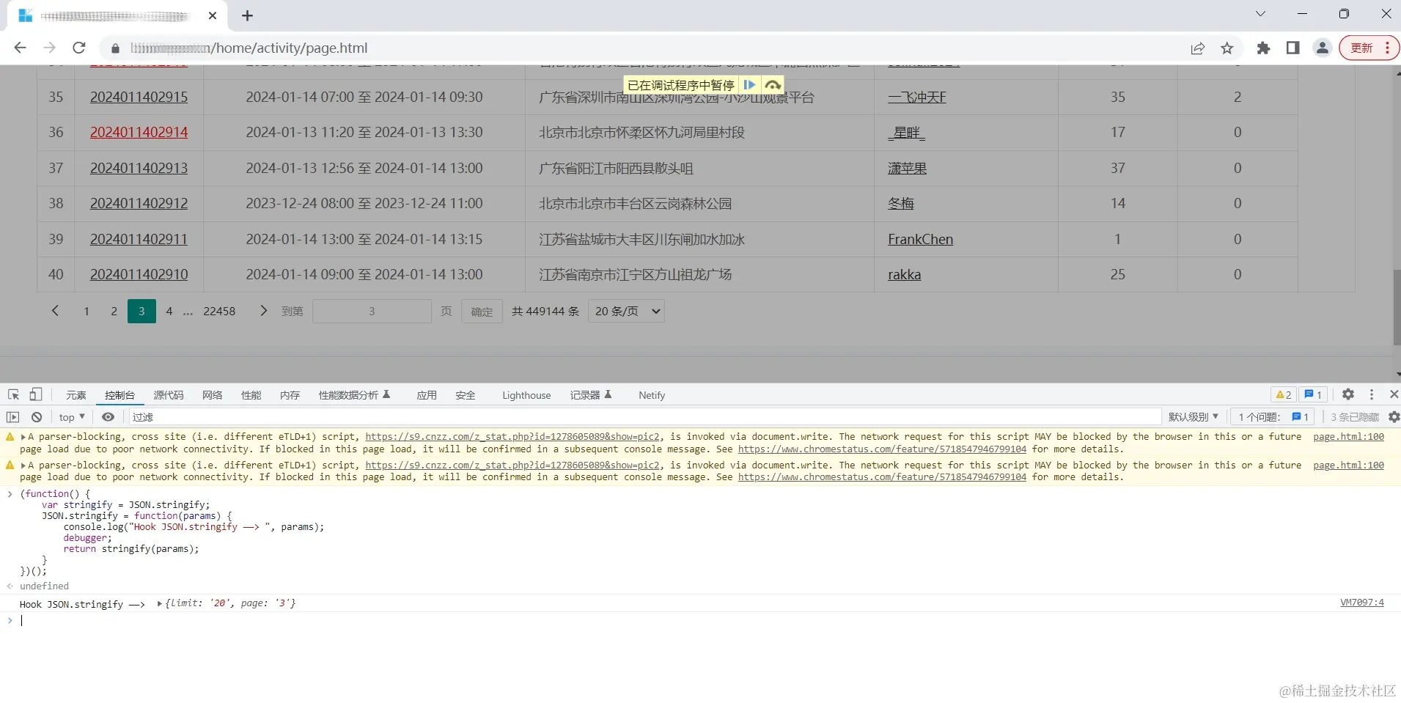Toggle the console sidebar
Viewport: 1401px width, 703px height.
pyautogui.click(x=12, y=417)
